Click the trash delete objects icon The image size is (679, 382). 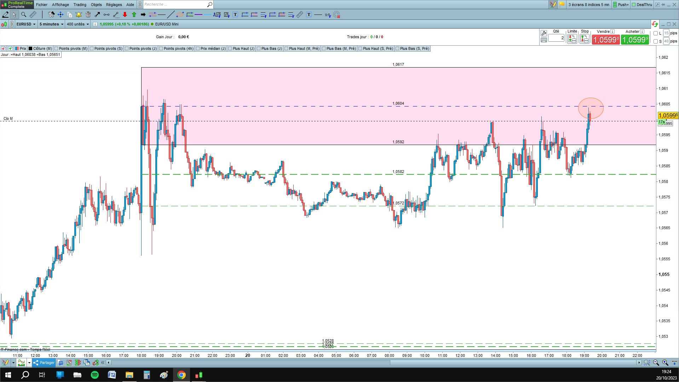[88, 15]
